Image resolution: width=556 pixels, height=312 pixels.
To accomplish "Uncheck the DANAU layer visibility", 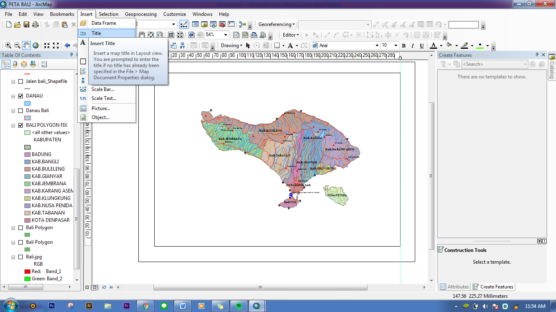I will [20, 95].
